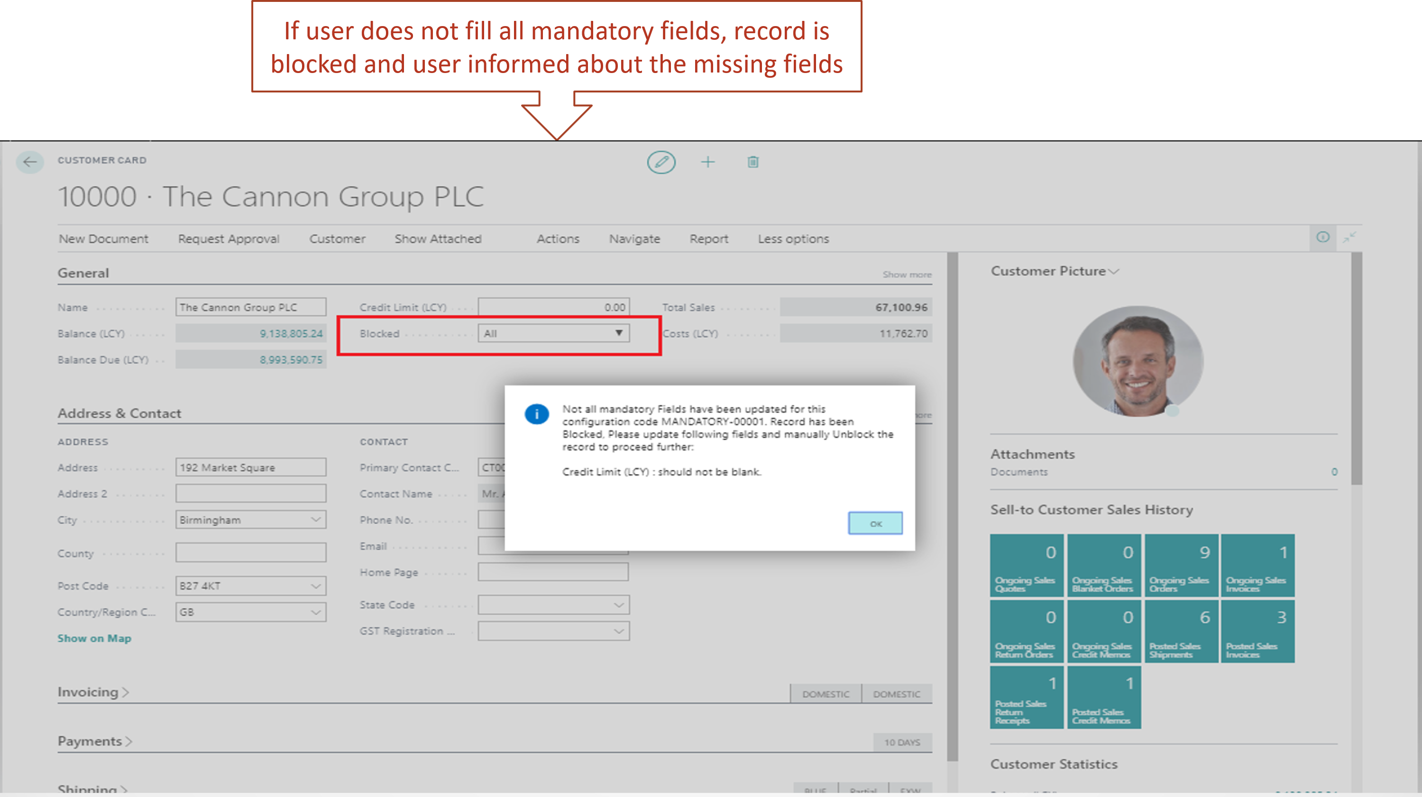Open the Blocked dropdown
This screenshot has height=797, width=1422.
pos(553,333)
